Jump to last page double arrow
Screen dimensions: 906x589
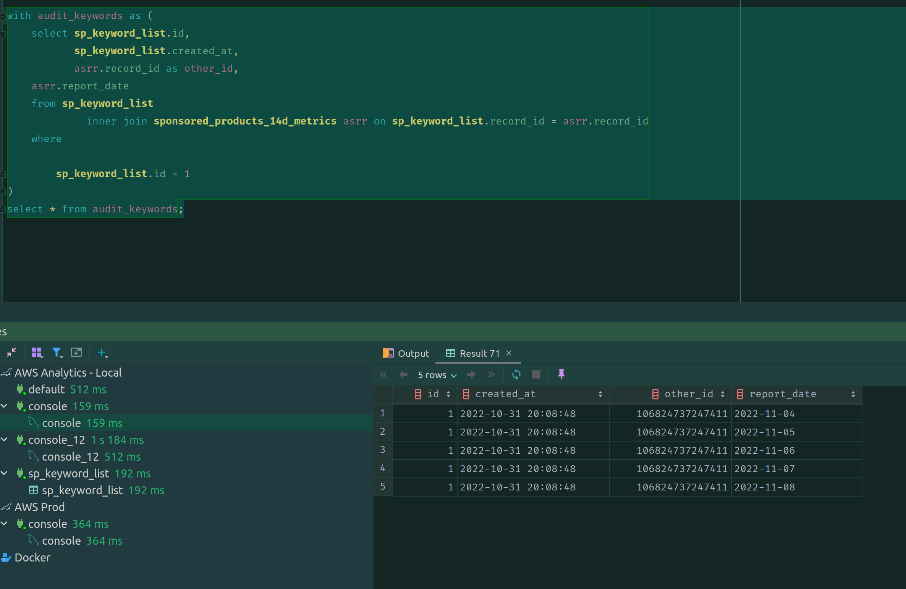pyautogui.click(x=491, y=374)
